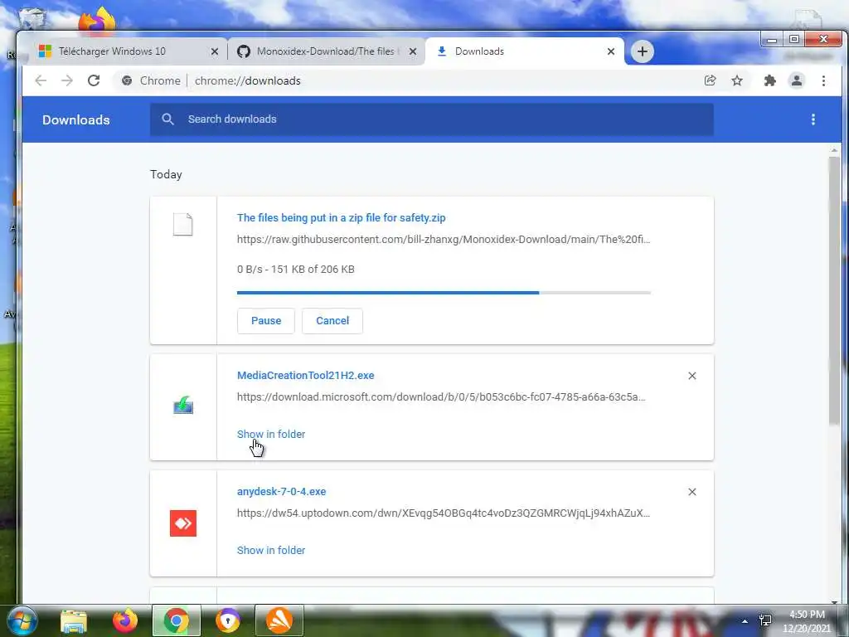Bookmark this page with the star
The width and height of the screenshot is (849, 637).
tap(737, 80)
